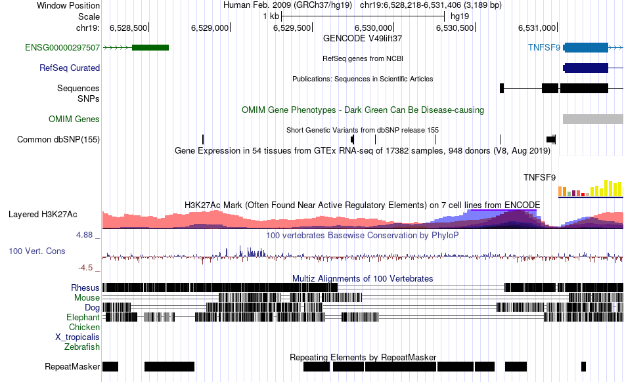Click the -4.5 PhyloP lower scale value
This screenshot has height=382, width=624.
coord(85,268)
